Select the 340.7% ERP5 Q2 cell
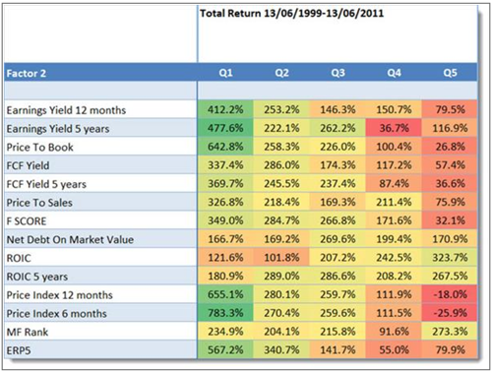This screenshot has width=492, height=372. click(x=281, y=350)
